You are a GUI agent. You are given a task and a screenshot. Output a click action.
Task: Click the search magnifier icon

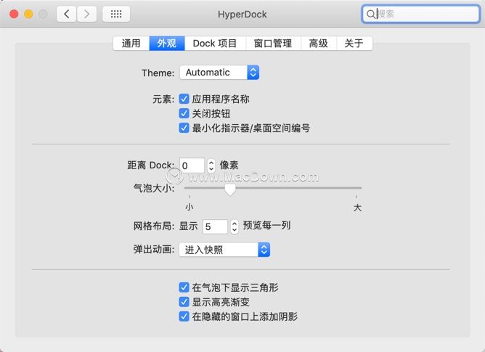tap(370, 14)
